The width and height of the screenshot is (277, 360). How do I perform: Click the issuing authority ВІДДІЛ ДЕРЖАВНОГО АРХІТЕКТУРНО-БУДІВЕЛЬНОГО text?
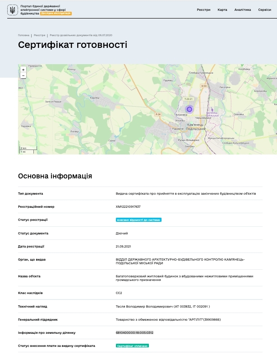(x=180, y=261)
